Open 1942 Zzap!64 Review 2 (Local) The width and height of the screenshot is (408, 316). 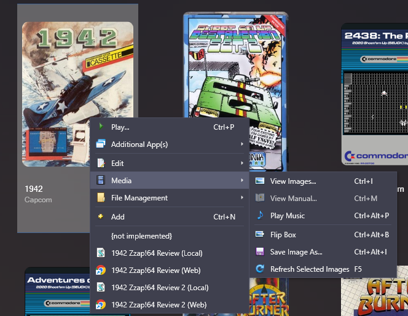coord(170,287)
